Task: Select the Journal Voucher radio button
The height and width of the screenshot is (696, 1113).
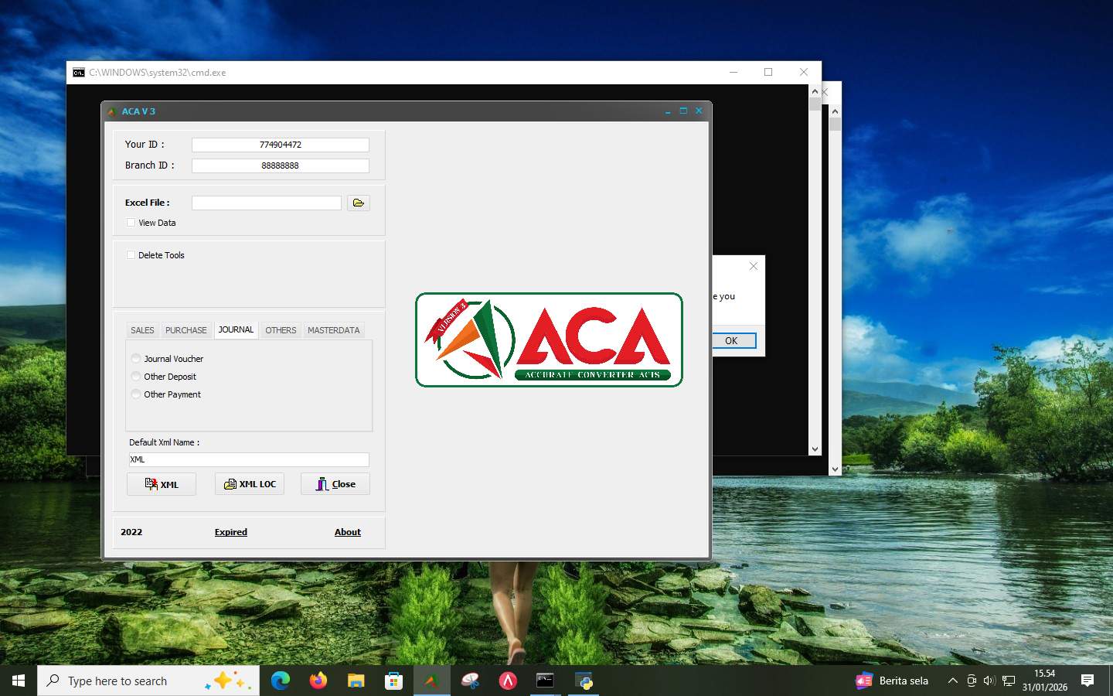Action: [x=136, y=359]
